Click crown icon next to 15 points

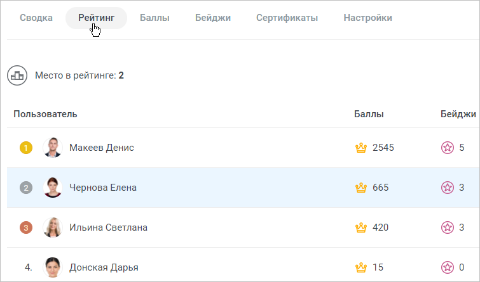[361, 267]
